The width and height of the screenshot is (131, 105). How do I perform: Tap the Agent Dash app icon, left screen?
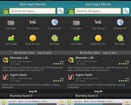tap(6, 77)
